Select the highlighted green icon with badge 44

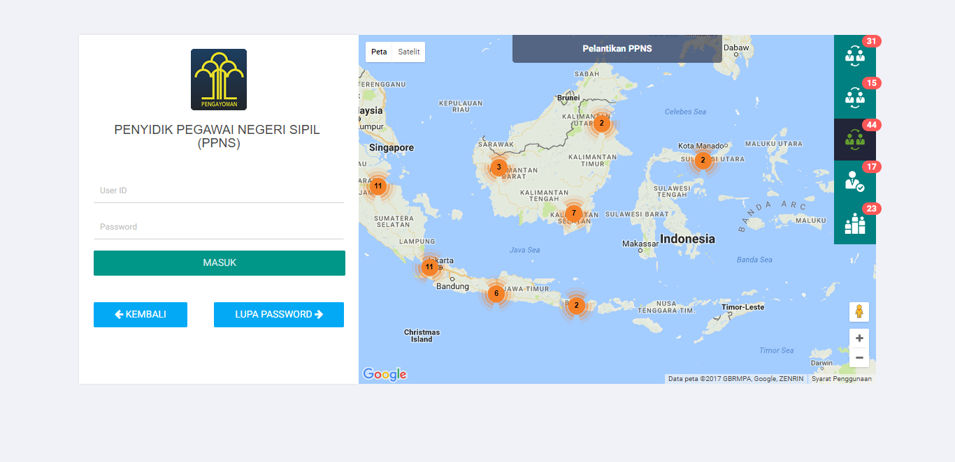point(854,140)
